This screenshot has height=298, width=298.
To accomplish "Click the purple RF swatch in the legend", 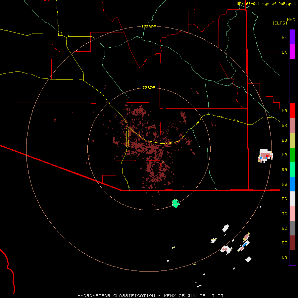I will pos(292,37).
